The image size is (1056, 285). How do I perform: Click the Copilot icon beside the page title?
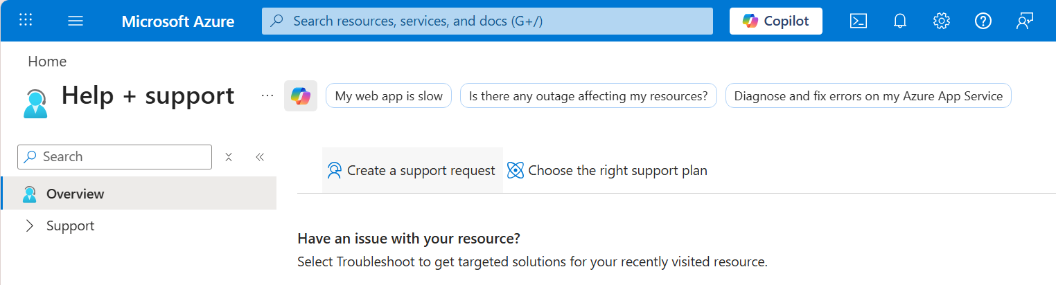click(x=301, y=96)
